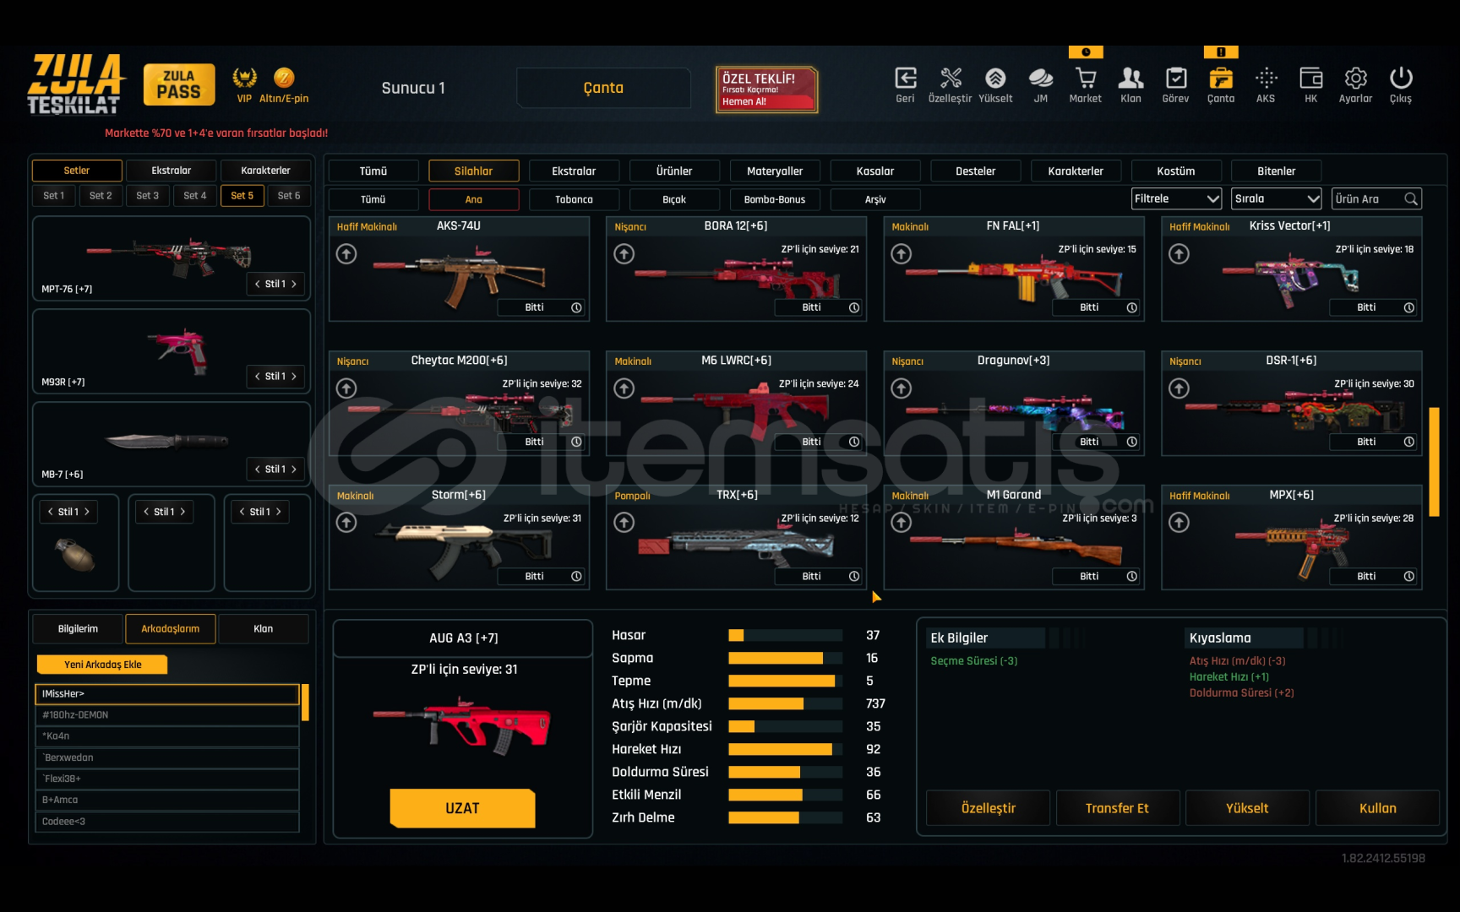
Task: Click the upgrade arrow on DSR-1 card
Action: tap(1179, 388)
